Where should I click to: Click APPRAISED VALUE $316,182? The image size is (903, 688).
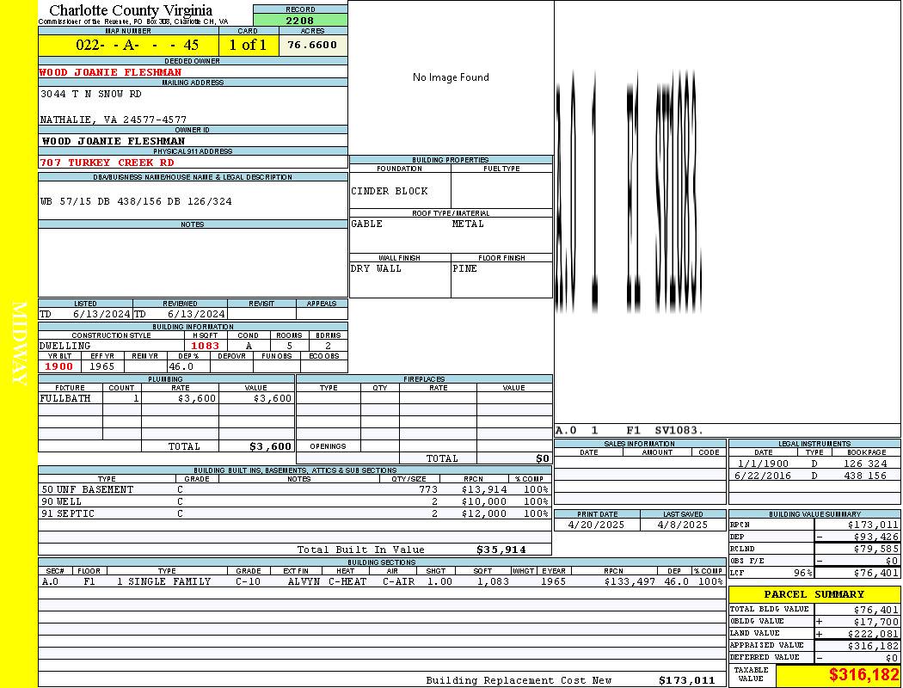click(x=873, y=646)
